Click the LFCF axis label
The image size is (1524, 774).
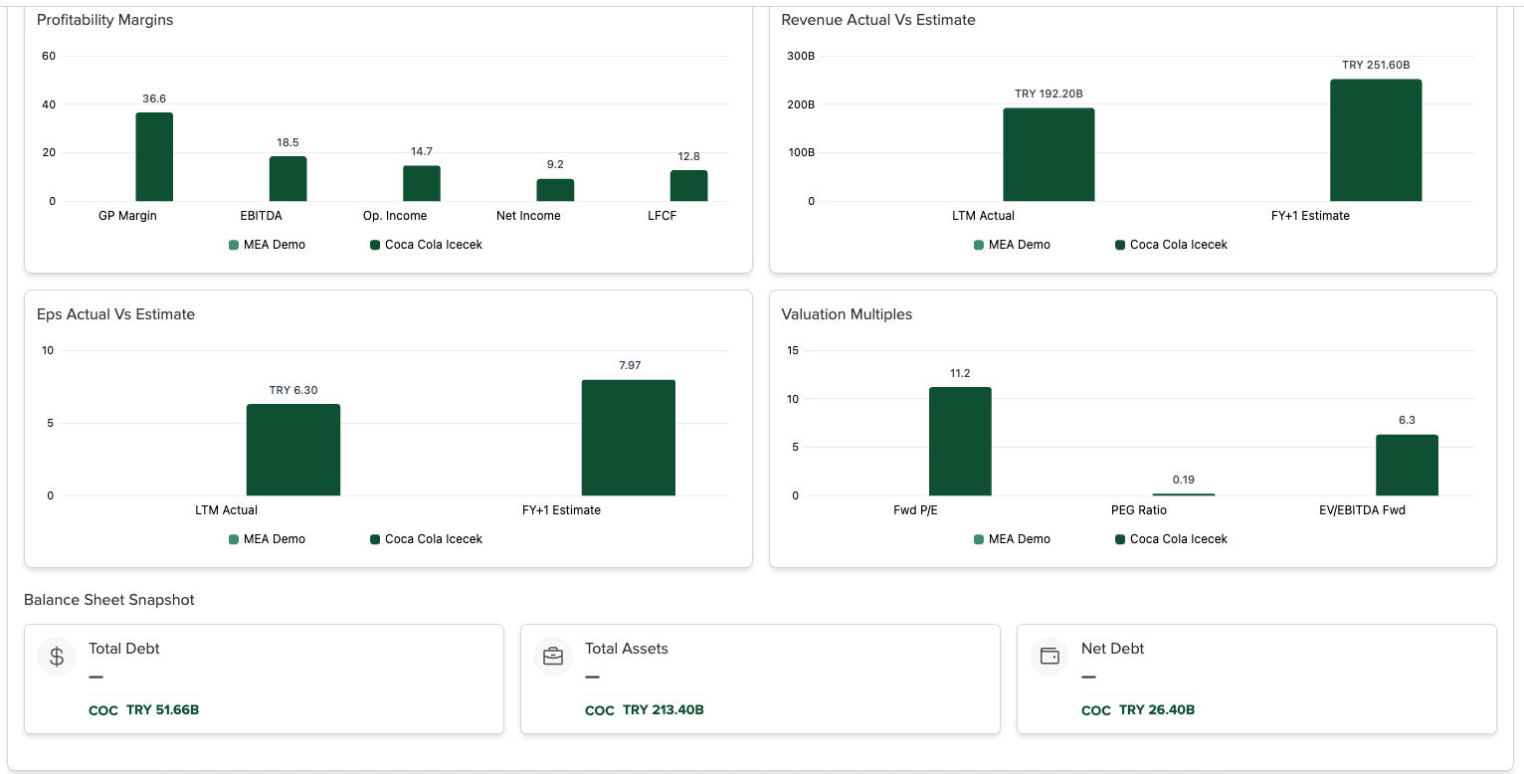[662, 216]
